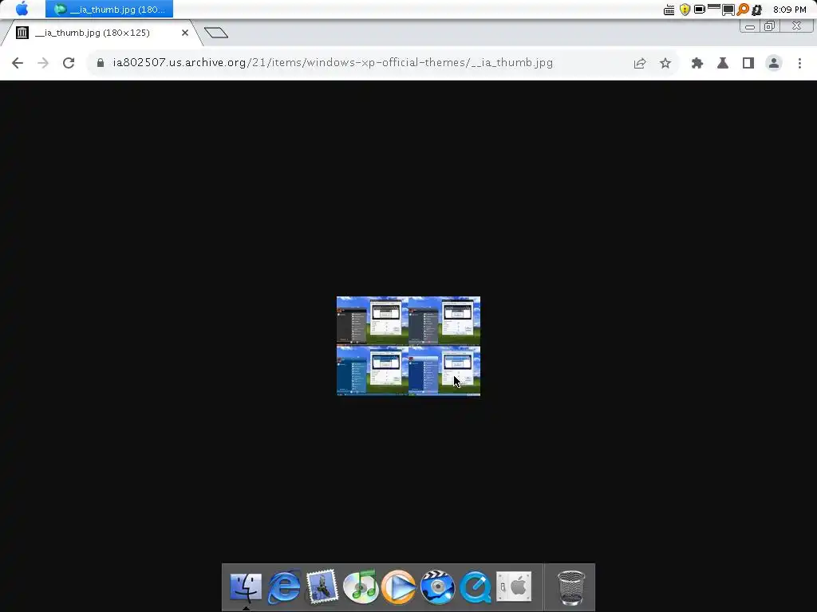817x612 pixels.
Task: Open iDVD clapperboard disc icon in dock
Action: coord(437,587)
